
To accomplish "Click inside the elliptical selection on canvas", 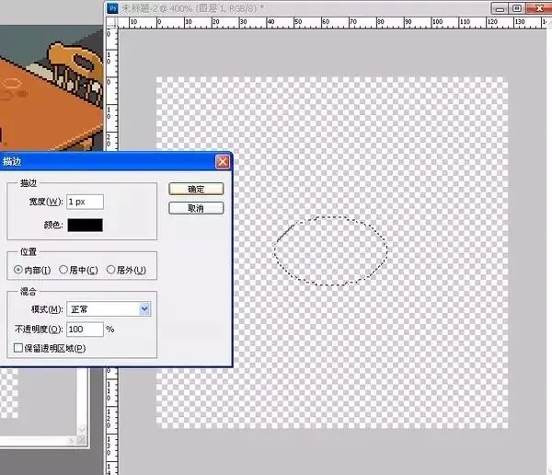I will coord(331,250).
